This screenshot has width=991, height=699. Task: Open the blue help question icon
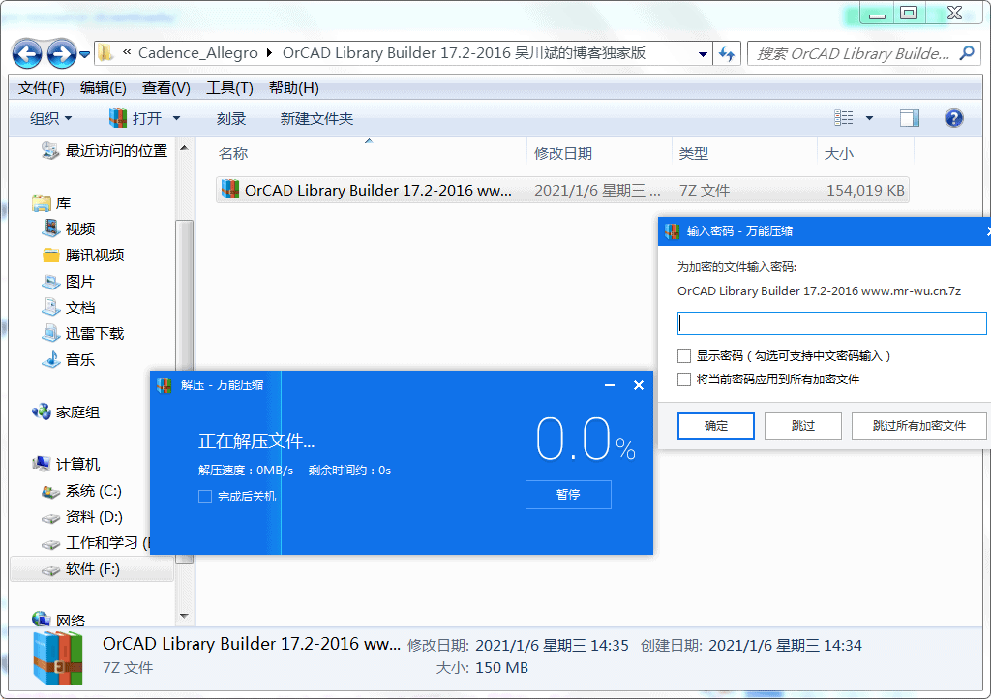(x=953, y=118)
